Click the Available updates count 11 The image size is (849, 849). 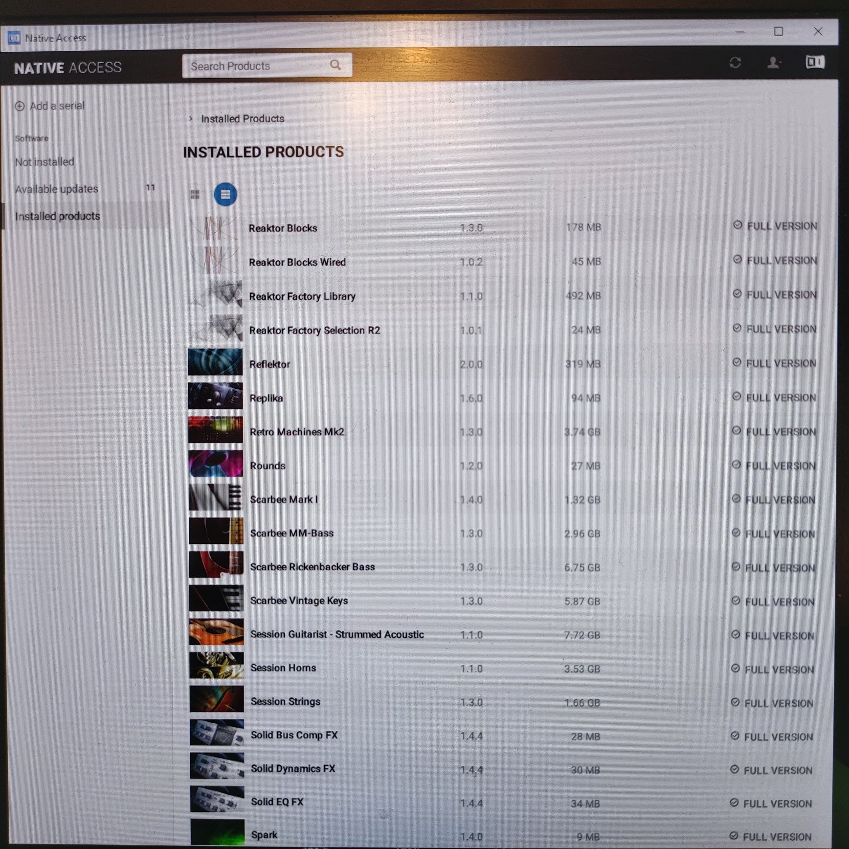[x=151, y=187]
